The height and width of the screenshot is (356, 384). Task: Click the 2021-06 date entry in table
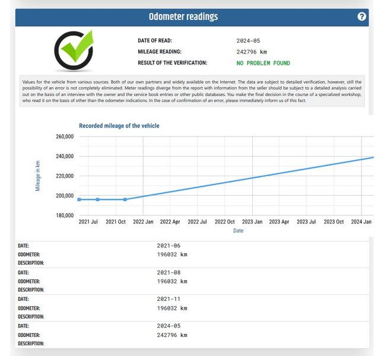(x=169, y=246)
